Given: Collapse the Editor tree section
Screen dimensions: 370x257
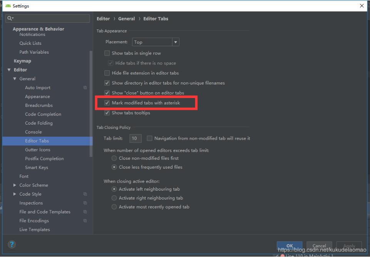Looking at the screenshot, I should [9, 70].
